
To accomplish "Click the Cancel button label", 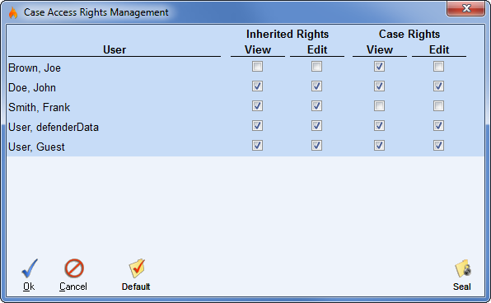I will click(x=73, y=287).
